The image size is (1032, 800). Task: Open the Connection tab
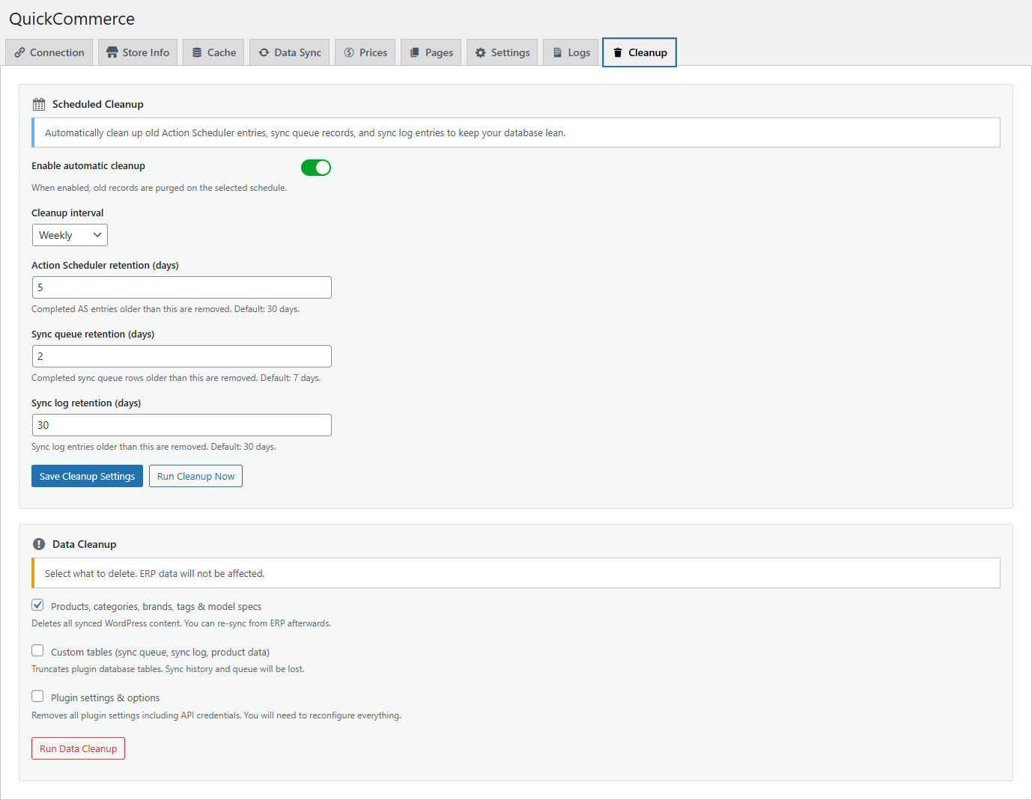49,52
